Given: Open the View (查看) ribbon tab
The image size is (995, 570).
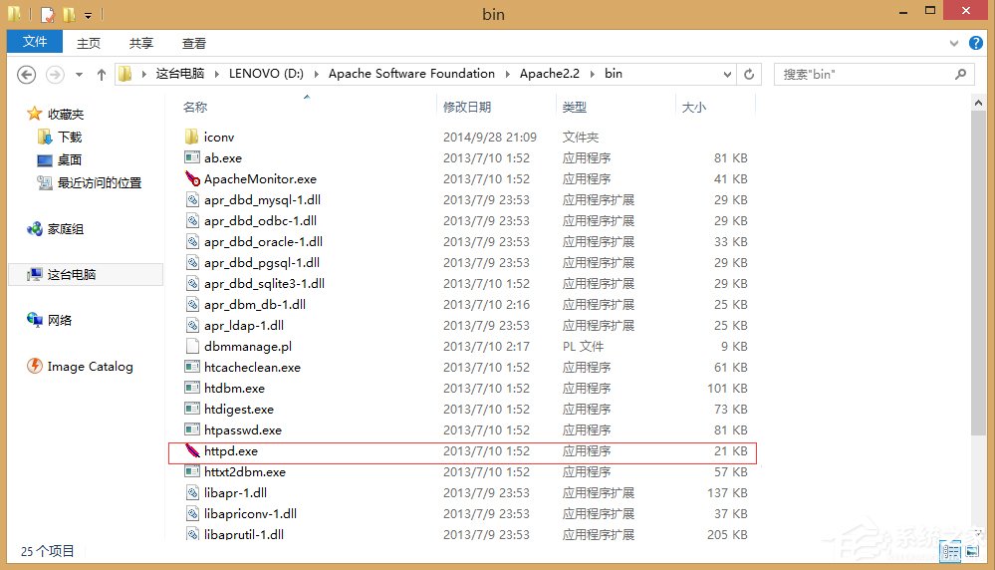Looking at the screenshot, I should [193, 43].
